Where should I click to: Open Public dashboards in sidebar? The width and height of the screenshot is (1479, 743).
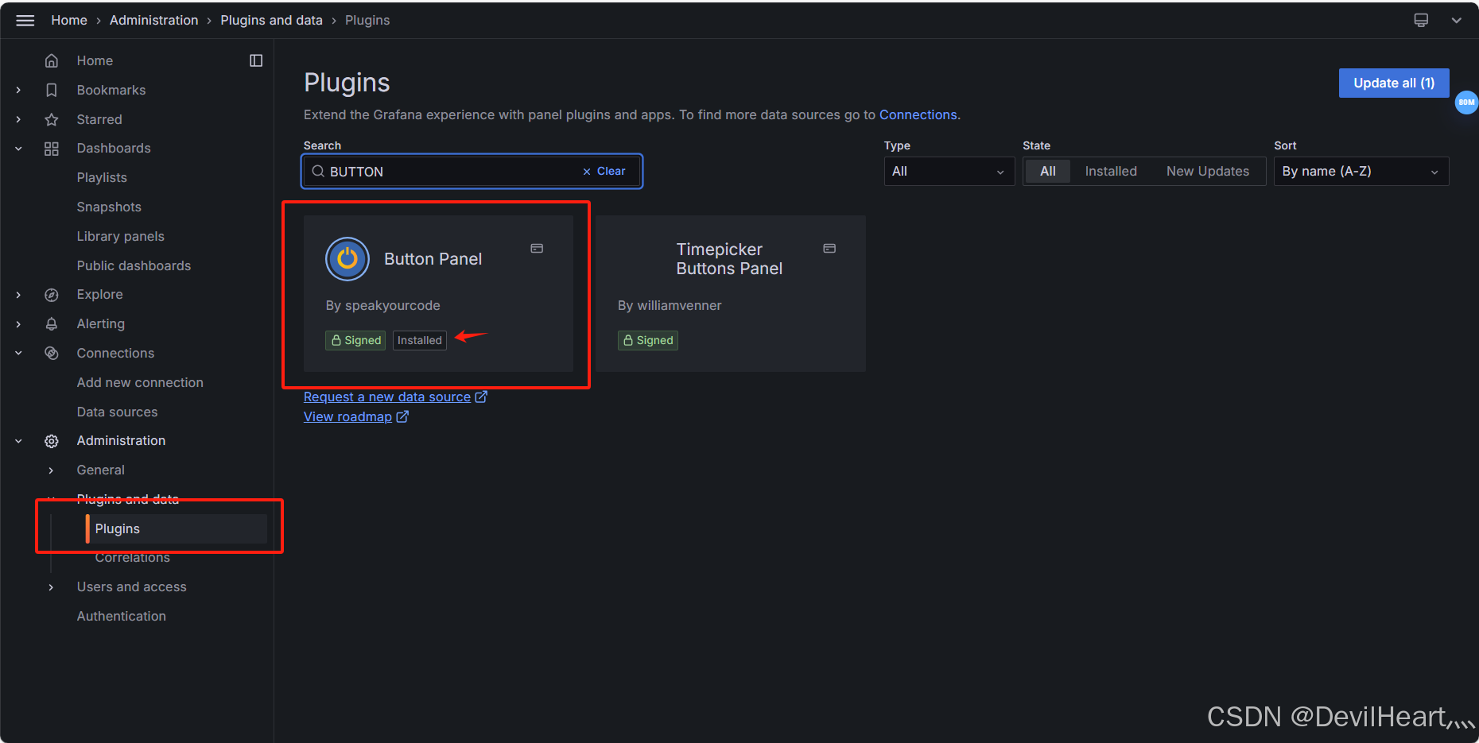coord(134,265)
